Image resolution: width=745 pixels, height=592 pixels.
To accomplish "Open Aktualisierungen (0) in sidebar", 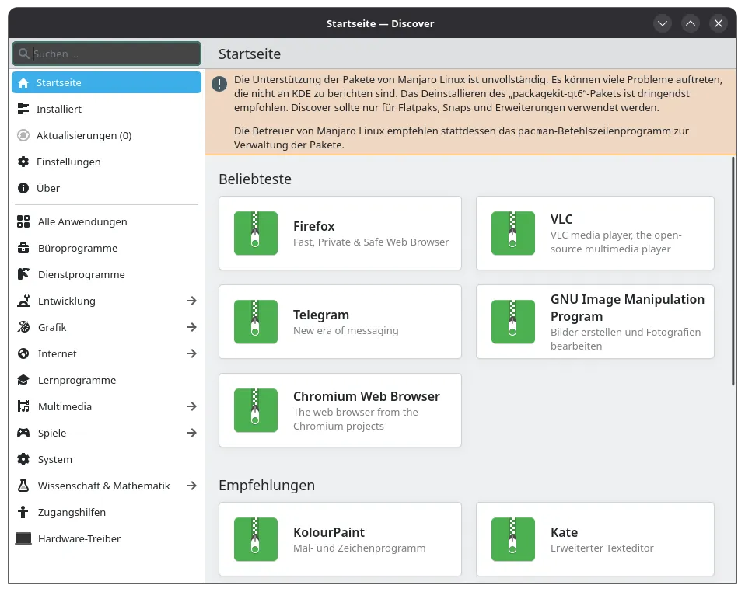I will tap(83, 135).
